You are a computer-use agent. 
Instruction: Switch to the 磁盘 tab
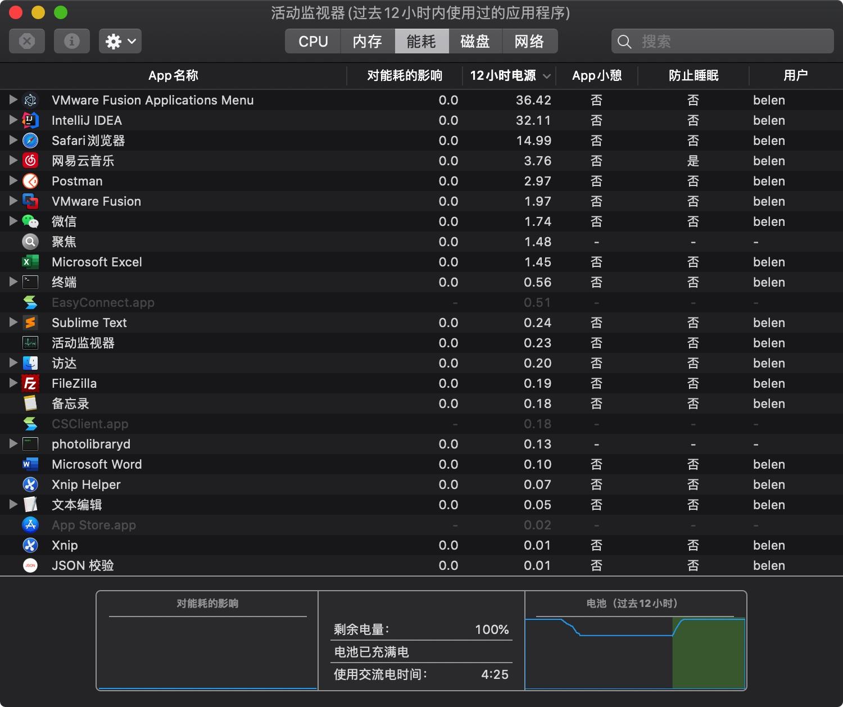(475, 41)
